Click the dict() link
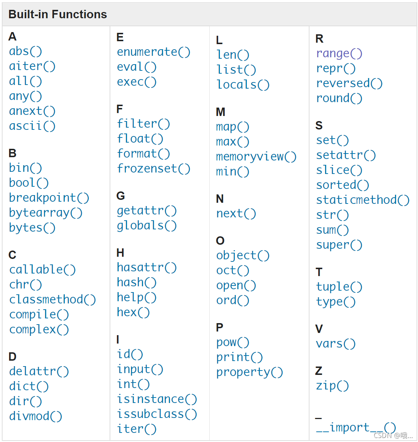 click(x=29, y=387)
